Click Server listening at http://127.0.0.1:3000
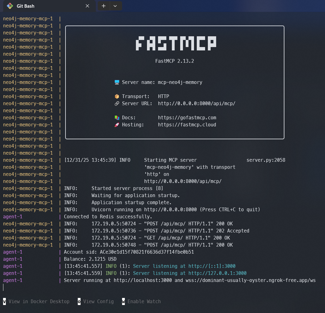This screenshot has width=325, height=313. coord(190,273)
